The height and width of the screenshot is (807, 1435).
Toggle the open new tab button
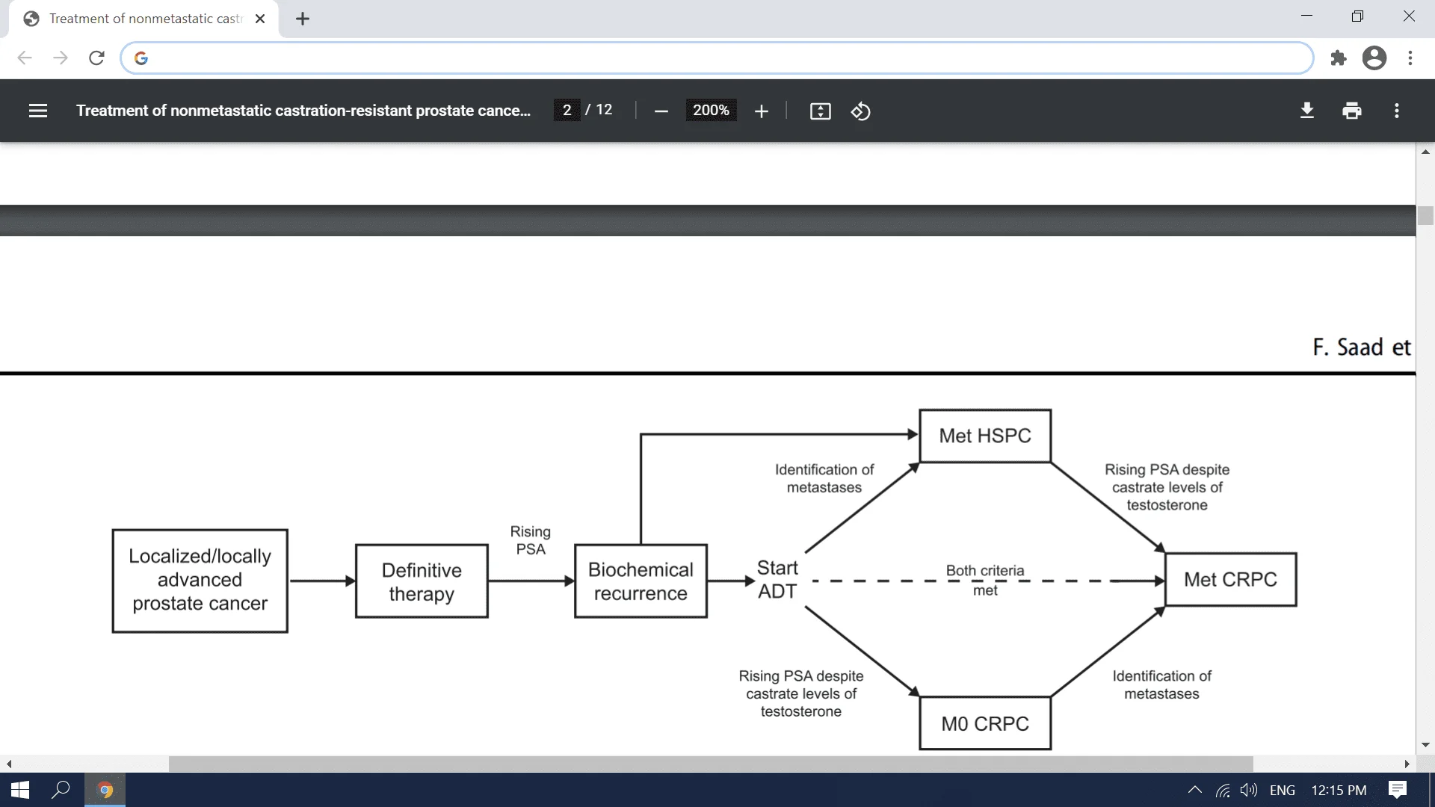pyautogui.click(x=303, y=18)
